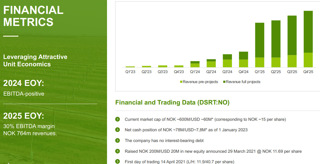This screenshot has width=320, height=164.
Task: Click the Q1'25 axis label
Action: coord(260,72)
